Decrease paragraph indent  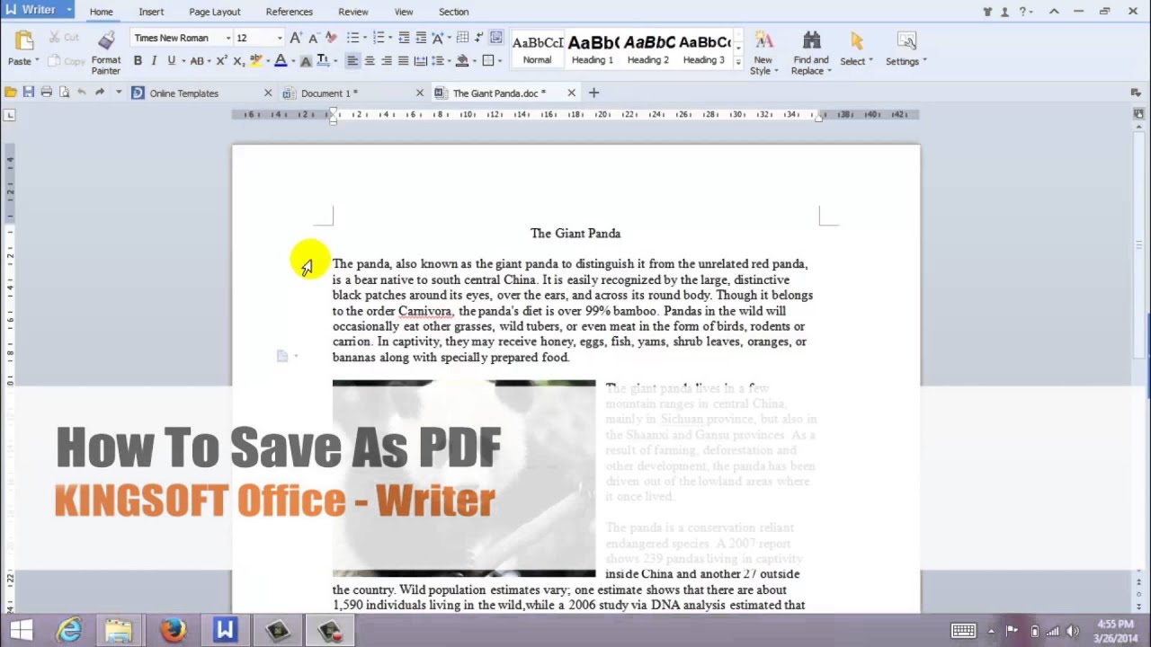pyautogui.click(x=404, y=38)
